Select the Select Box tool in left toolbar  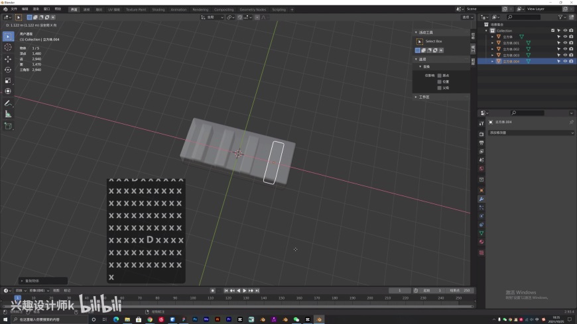(8, 36)
